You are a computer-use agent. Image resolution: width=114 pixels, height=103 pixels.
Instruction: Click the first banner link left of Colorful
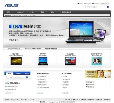[x=14, y=49]
